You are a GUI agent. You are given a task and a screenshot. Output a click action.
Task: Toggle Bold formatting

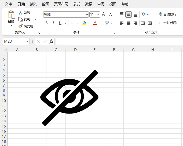pos(46,23)
